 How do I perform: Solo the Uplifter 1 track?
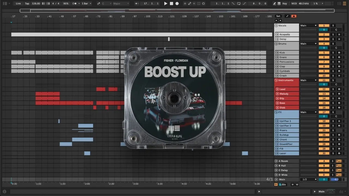pyautogui.click(x=333, y=121)
